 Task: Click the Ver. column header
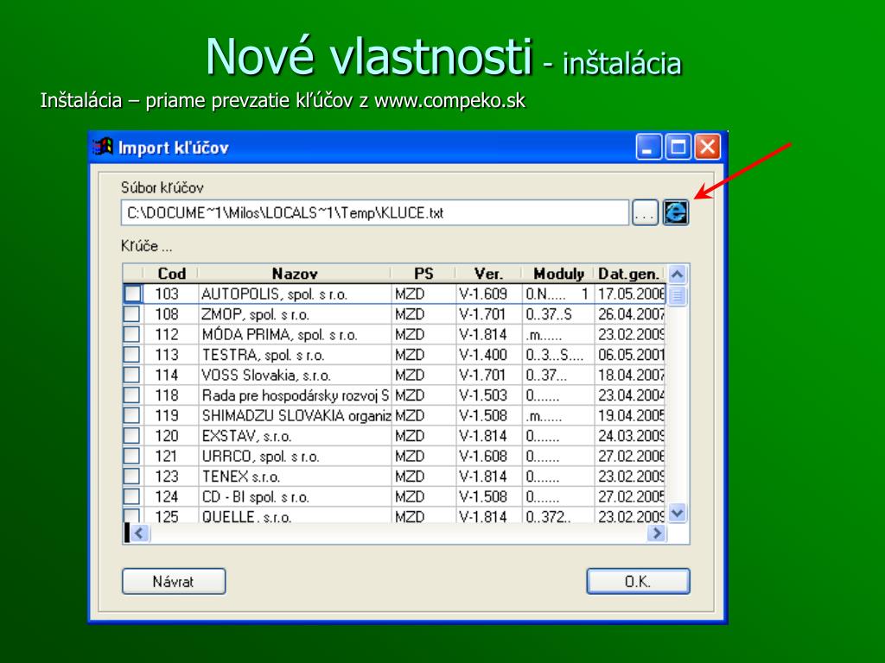click(x=488, y=274)
